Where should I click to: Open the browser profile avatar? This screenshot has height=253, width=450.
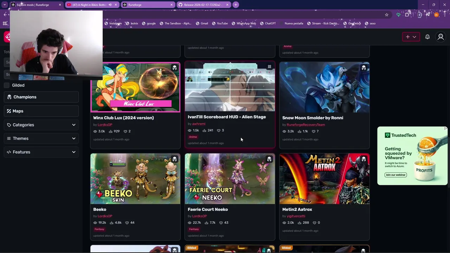point(436,15)
